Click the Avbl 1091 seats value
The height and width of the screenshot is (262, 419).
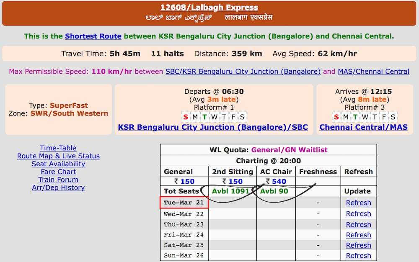230,191
